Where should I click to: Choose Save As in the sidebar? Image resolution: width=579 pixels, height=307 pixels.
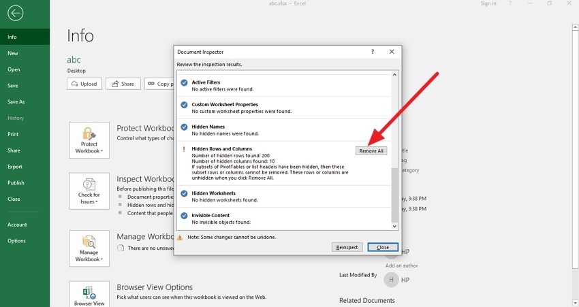click(25, 102)
